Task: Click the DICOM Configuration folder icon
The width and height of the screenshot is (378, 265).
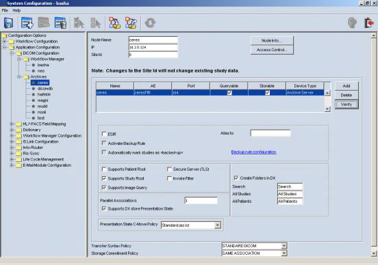Action: (x=19, y=53)
